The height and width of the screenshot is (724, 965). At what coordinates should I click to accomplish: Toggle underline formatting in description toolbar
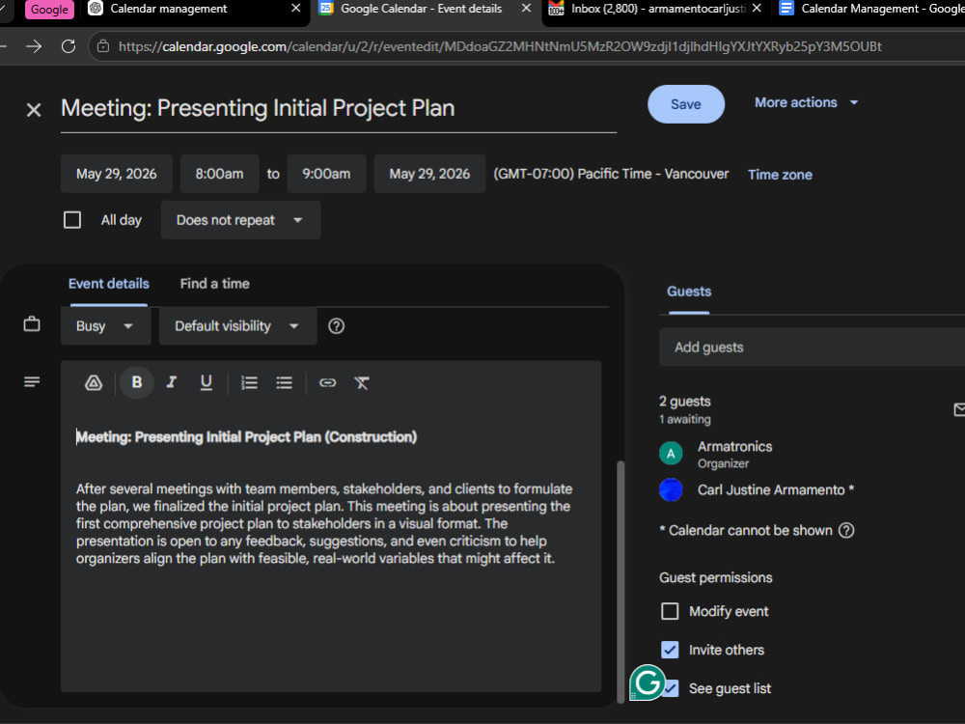[207, 382]
